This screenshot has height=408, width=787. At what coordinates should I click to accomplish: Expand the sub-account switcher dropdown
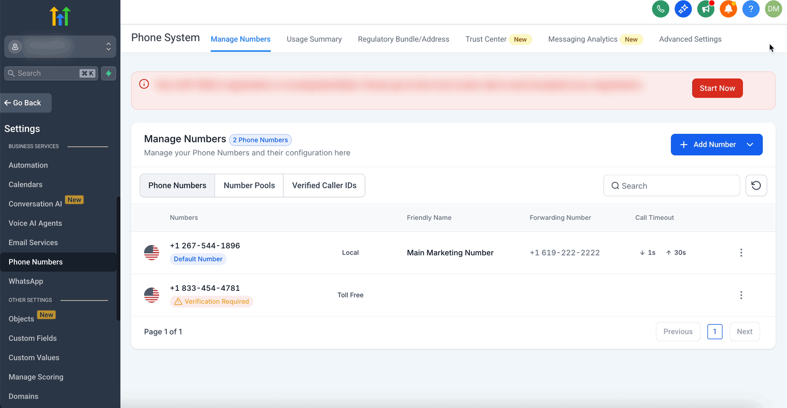pos(109,47)
